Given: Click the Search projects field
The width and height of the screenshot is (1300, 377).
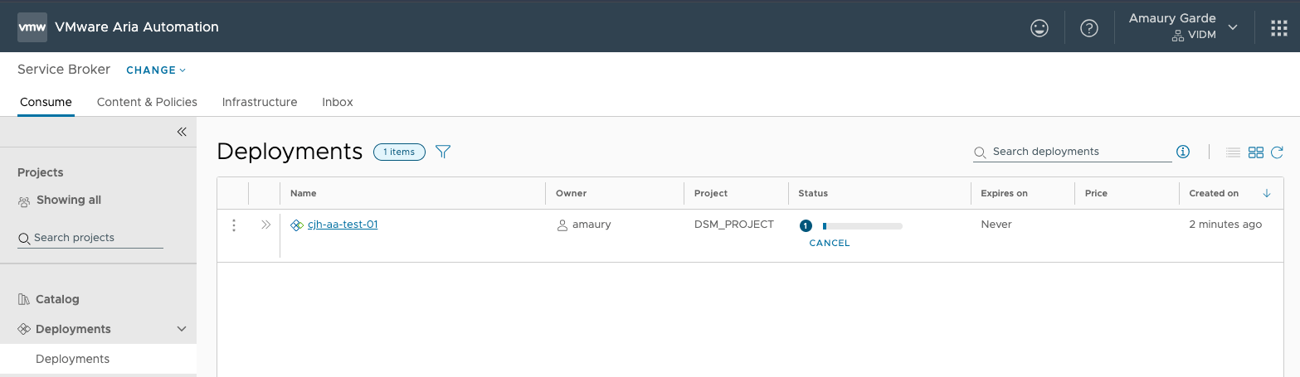Looking at the screenshot, I should pos(90,238).
